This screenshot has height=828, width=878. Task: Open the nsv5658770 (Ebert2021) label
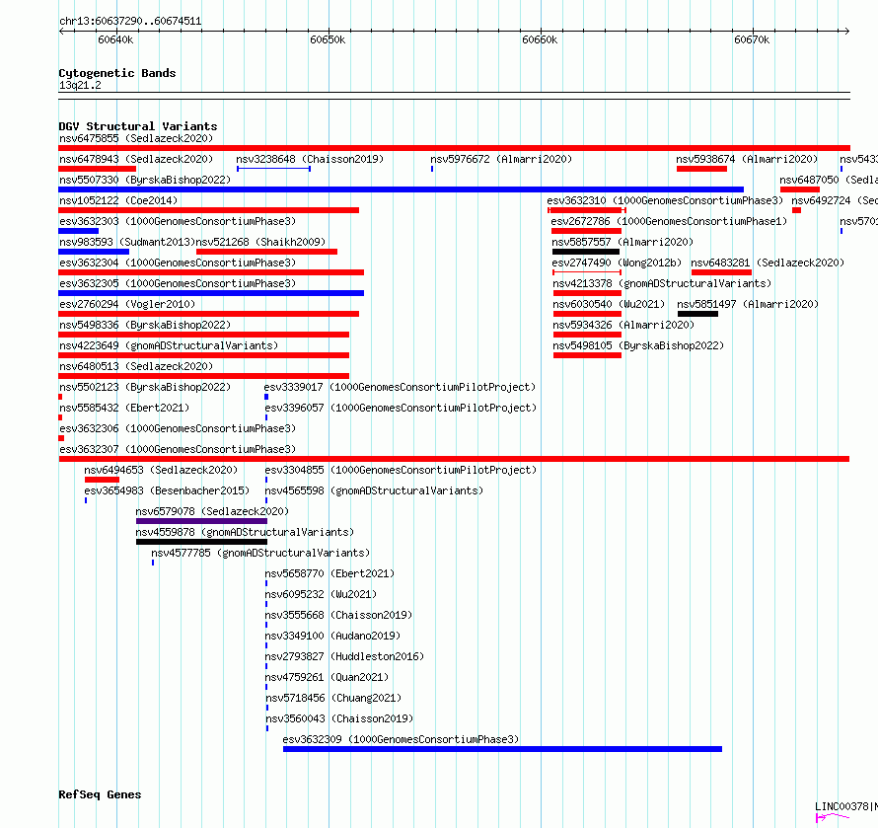click(x=329, y=573)
